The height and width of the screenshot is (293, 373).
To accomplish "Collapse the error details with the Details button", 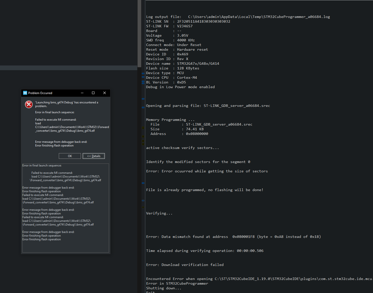I will [94, 156].
